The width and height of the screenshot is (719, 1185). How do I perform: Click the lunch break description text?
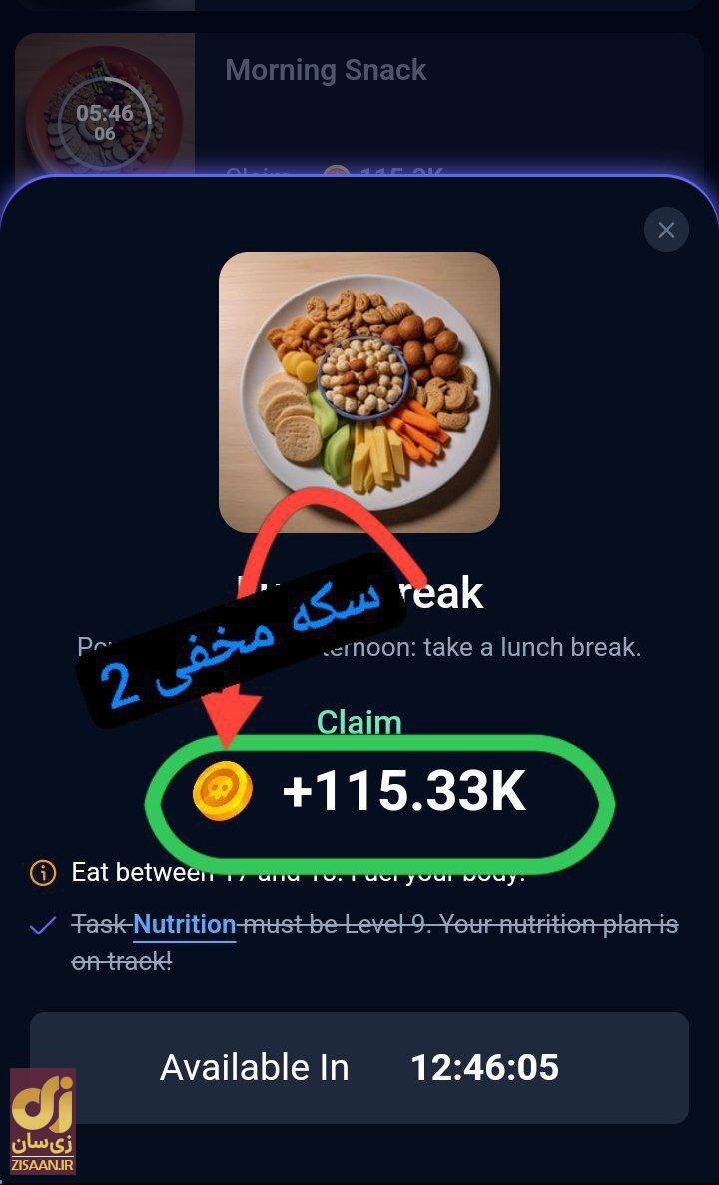click(359, 648)
